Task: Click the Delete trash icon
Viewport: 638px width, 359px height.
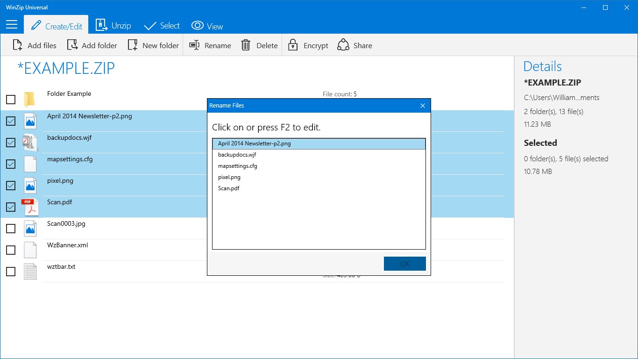Action: click(x=246, y=45)
